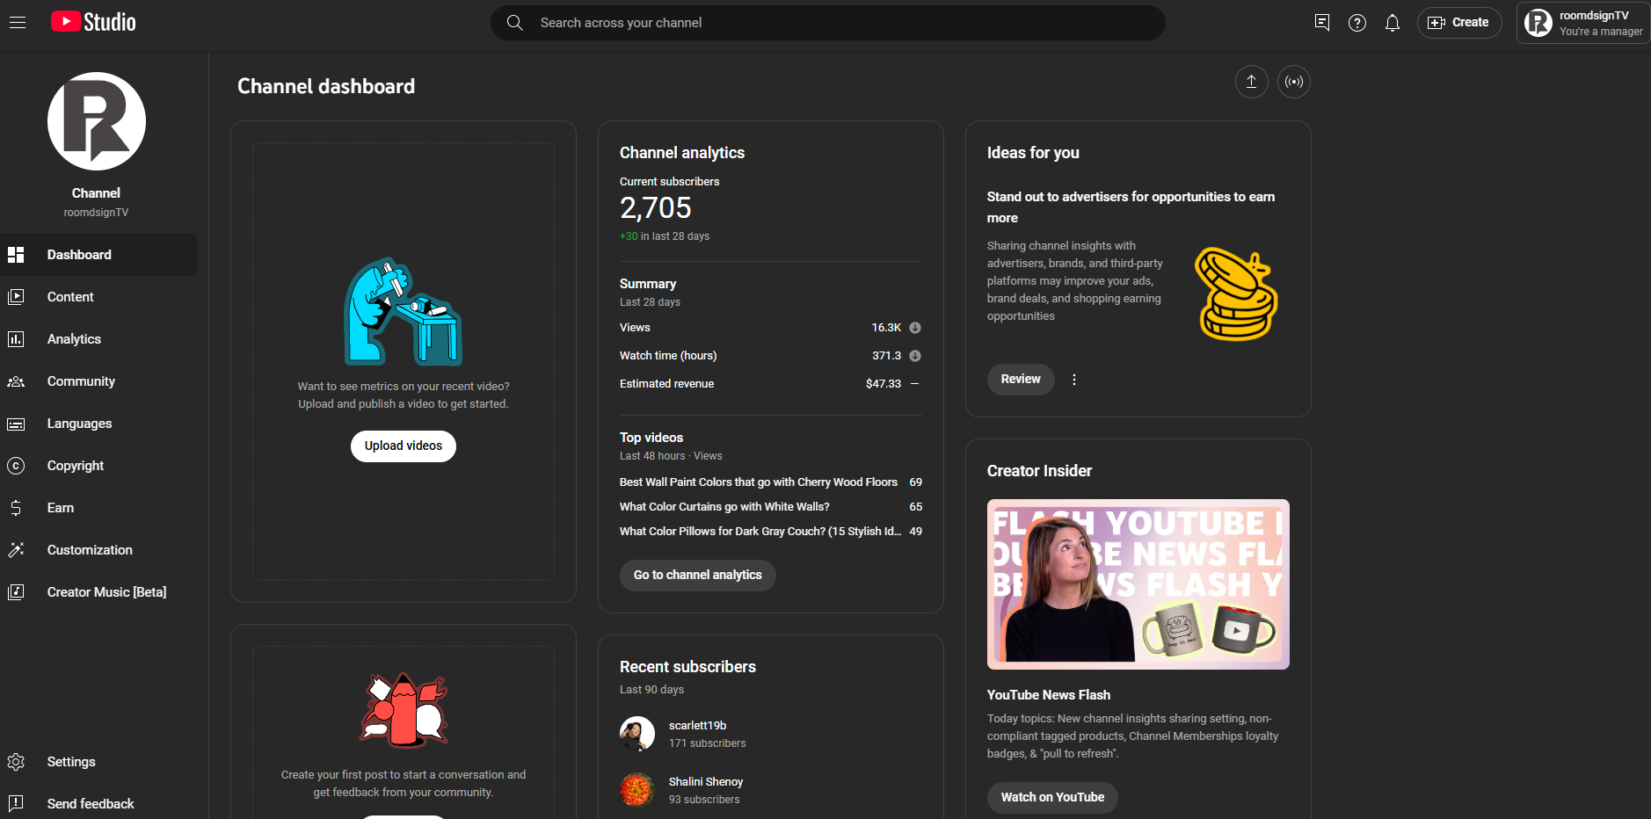Click the +30 in last 28 days text
Image resolution: width=1651 pixels, height=819 pixels.
(x=665, y=236)
